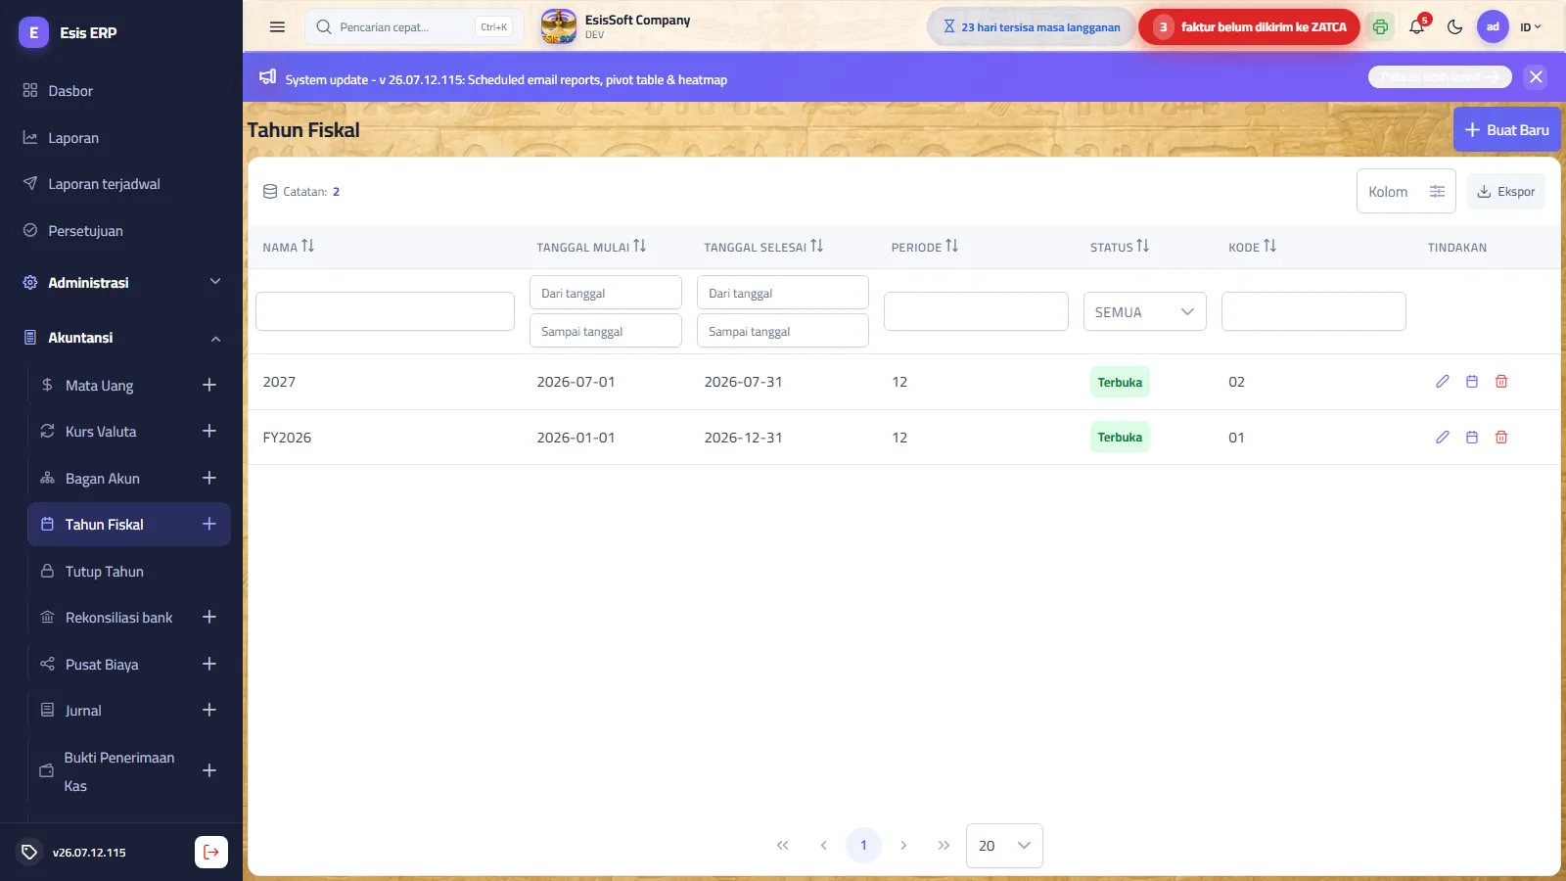Open calendar icon for row 2027
The width and height of the screenshot is (1566, 881).
1472,382
